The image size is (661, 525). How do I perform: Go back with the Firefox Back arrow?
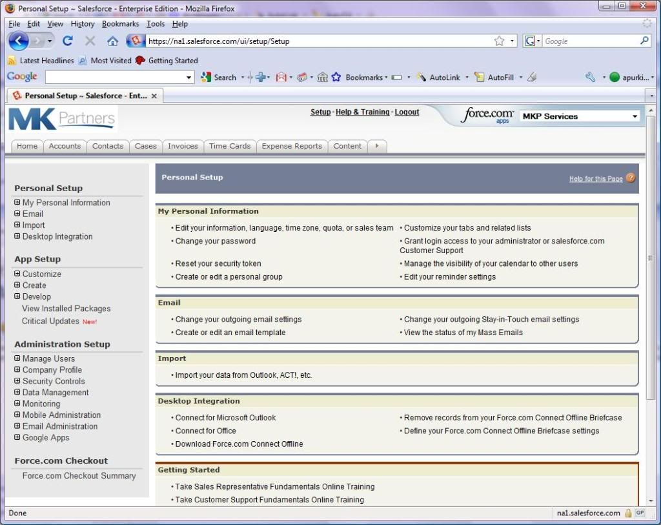pyautogui.click(x=18, y=41)
